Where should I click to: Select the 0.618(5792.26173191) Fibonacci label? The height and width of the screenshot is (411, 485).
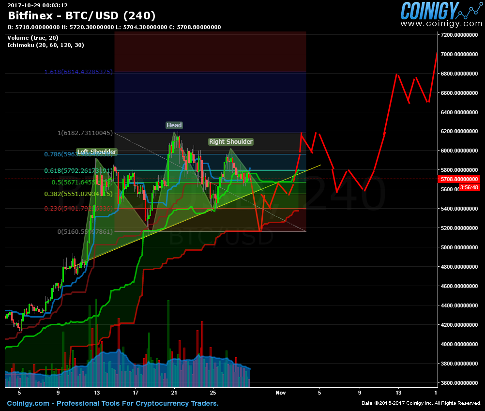click(78, 171)
